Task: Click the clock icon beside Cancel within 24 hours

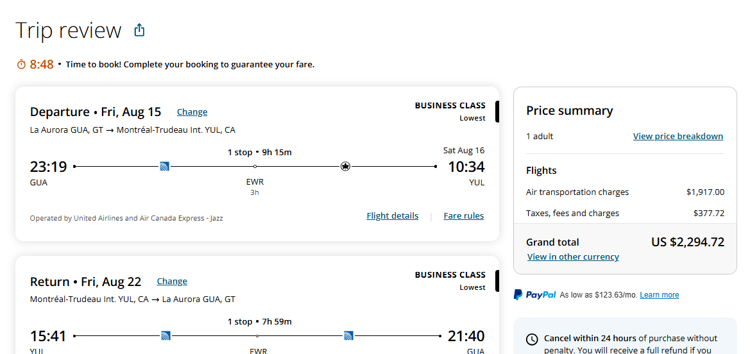Action: (x=532, y=339)
